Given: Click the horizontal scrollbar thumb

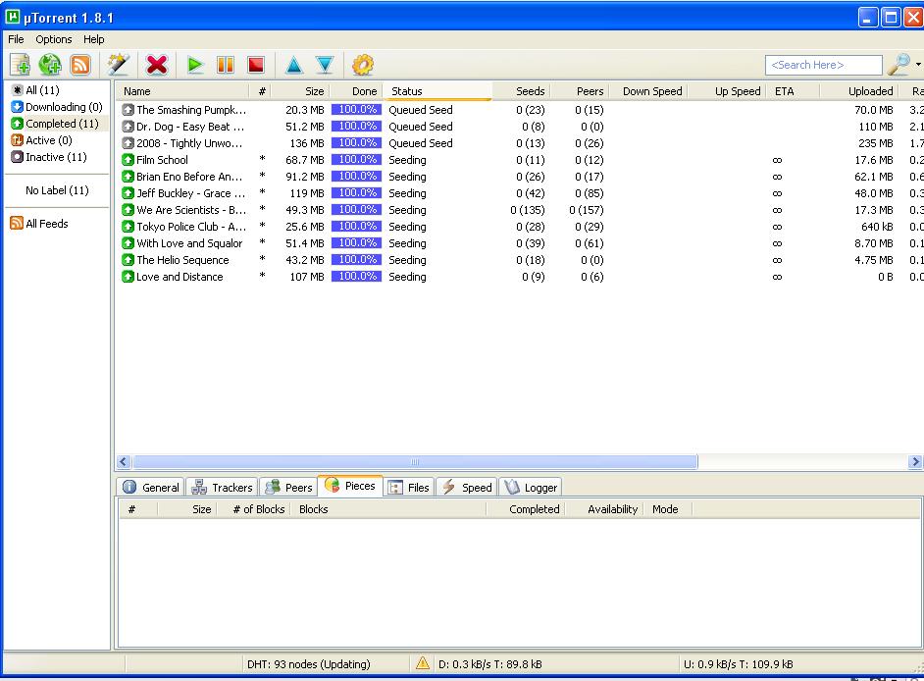Looking at the screenshot, I should coord(416,461).
